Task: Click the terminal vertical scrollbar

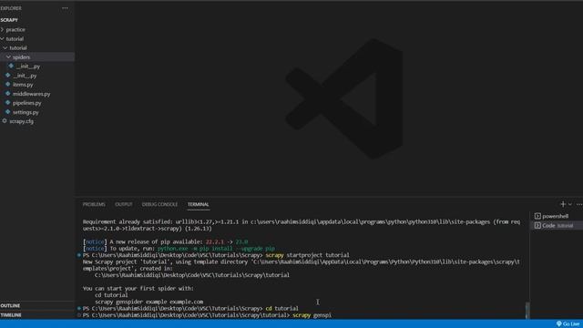Action: [x=527, y=310]
